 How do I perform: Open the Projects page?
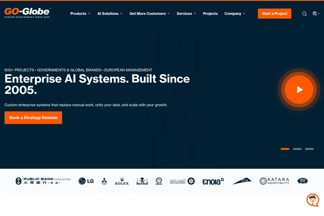[x=210, y=13]
